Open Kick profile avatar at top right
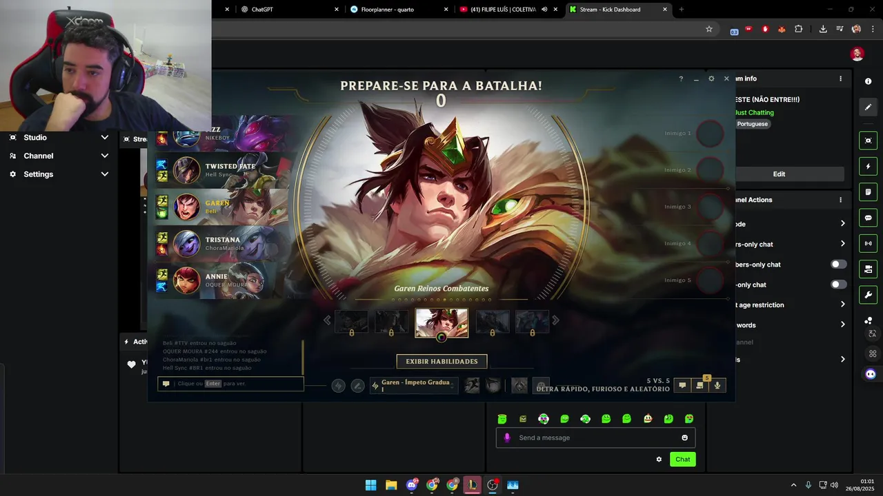The height and width of the screenshot is (496, 883). pyautogui.click(x=857, y=54)
